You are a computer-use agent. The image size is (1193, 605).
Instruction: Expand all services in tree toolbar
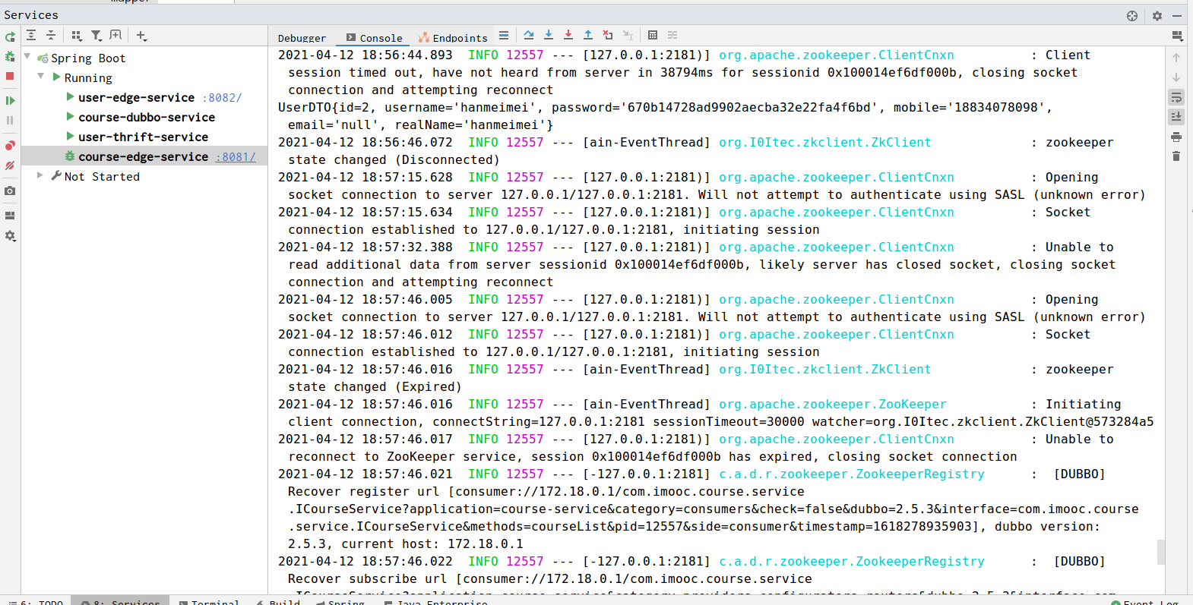[31, 35]
